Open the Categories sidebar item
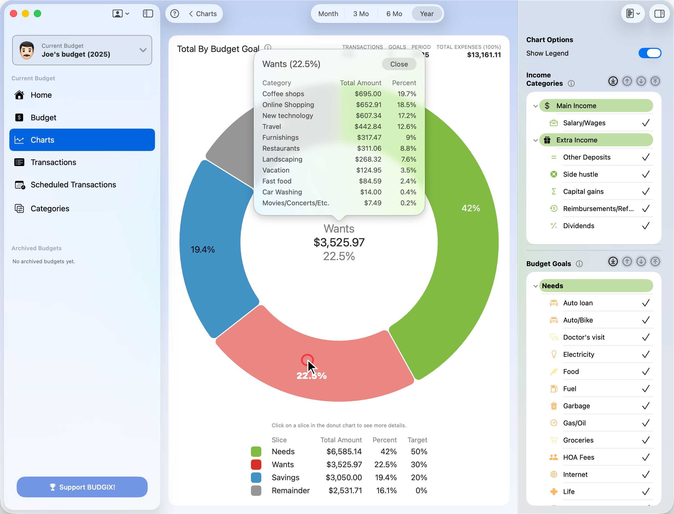This screenshot has width=674, height=514. [50, 209]
